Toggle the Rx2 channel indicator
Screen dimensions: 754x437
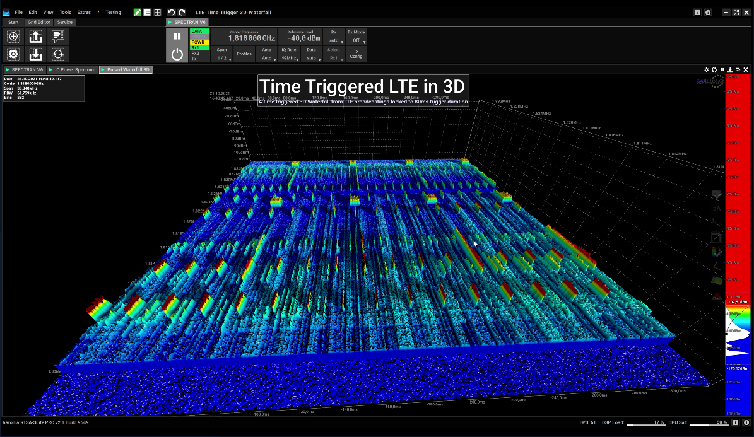[x=199, y=54]
